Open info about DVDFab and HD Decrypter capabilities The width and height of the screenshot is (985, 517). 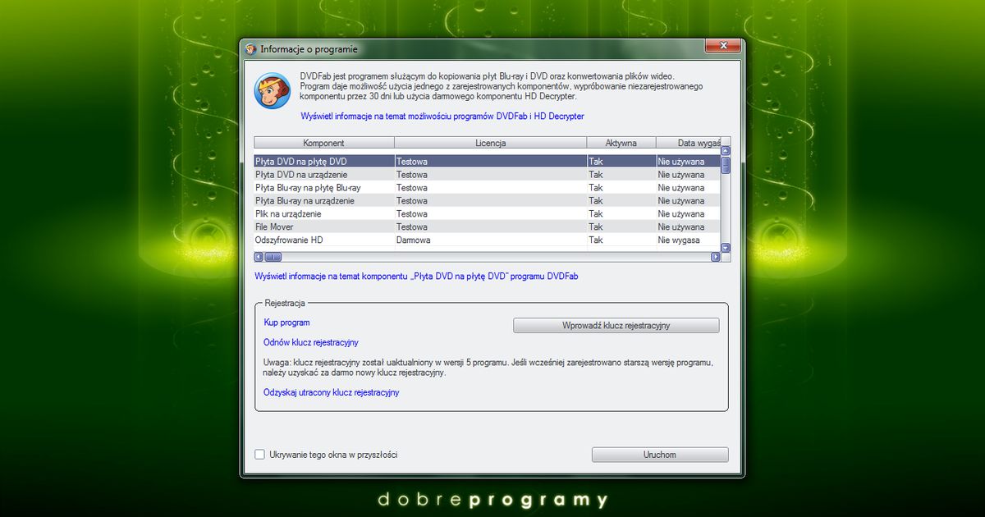[x=443, y=116]
